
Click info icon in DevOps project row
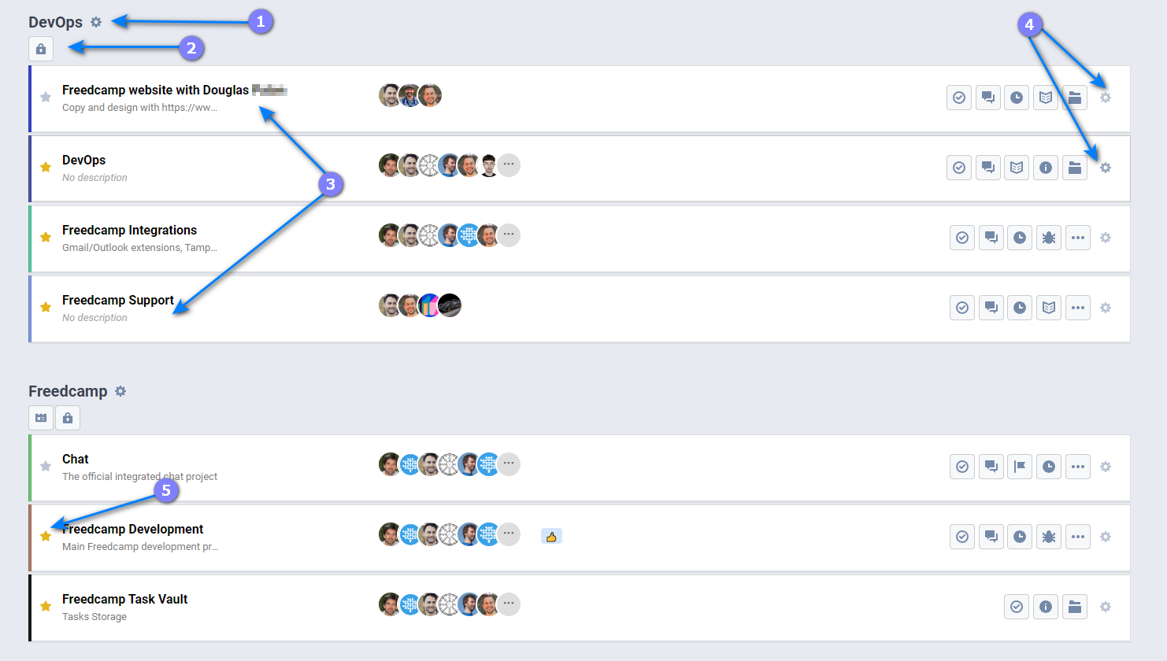(x=1046, y=168)
